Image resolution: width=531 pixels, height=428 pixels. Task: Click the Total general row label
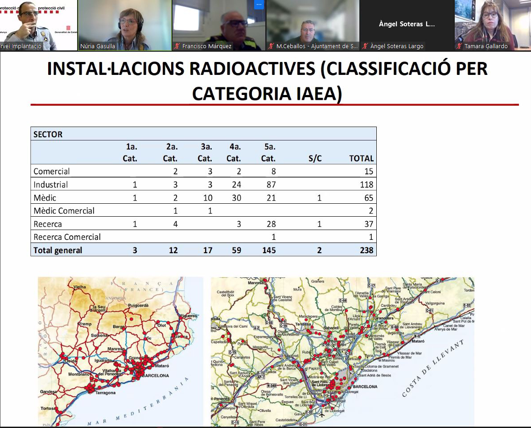(x=58, y=250)
